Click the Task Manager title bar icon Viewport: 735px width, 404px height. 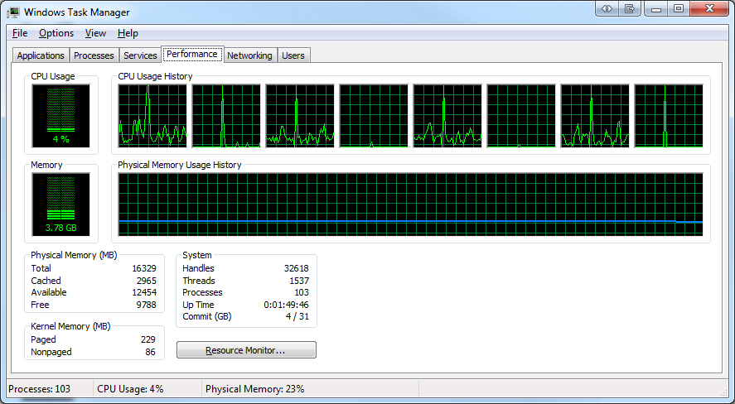click(13, 12)
